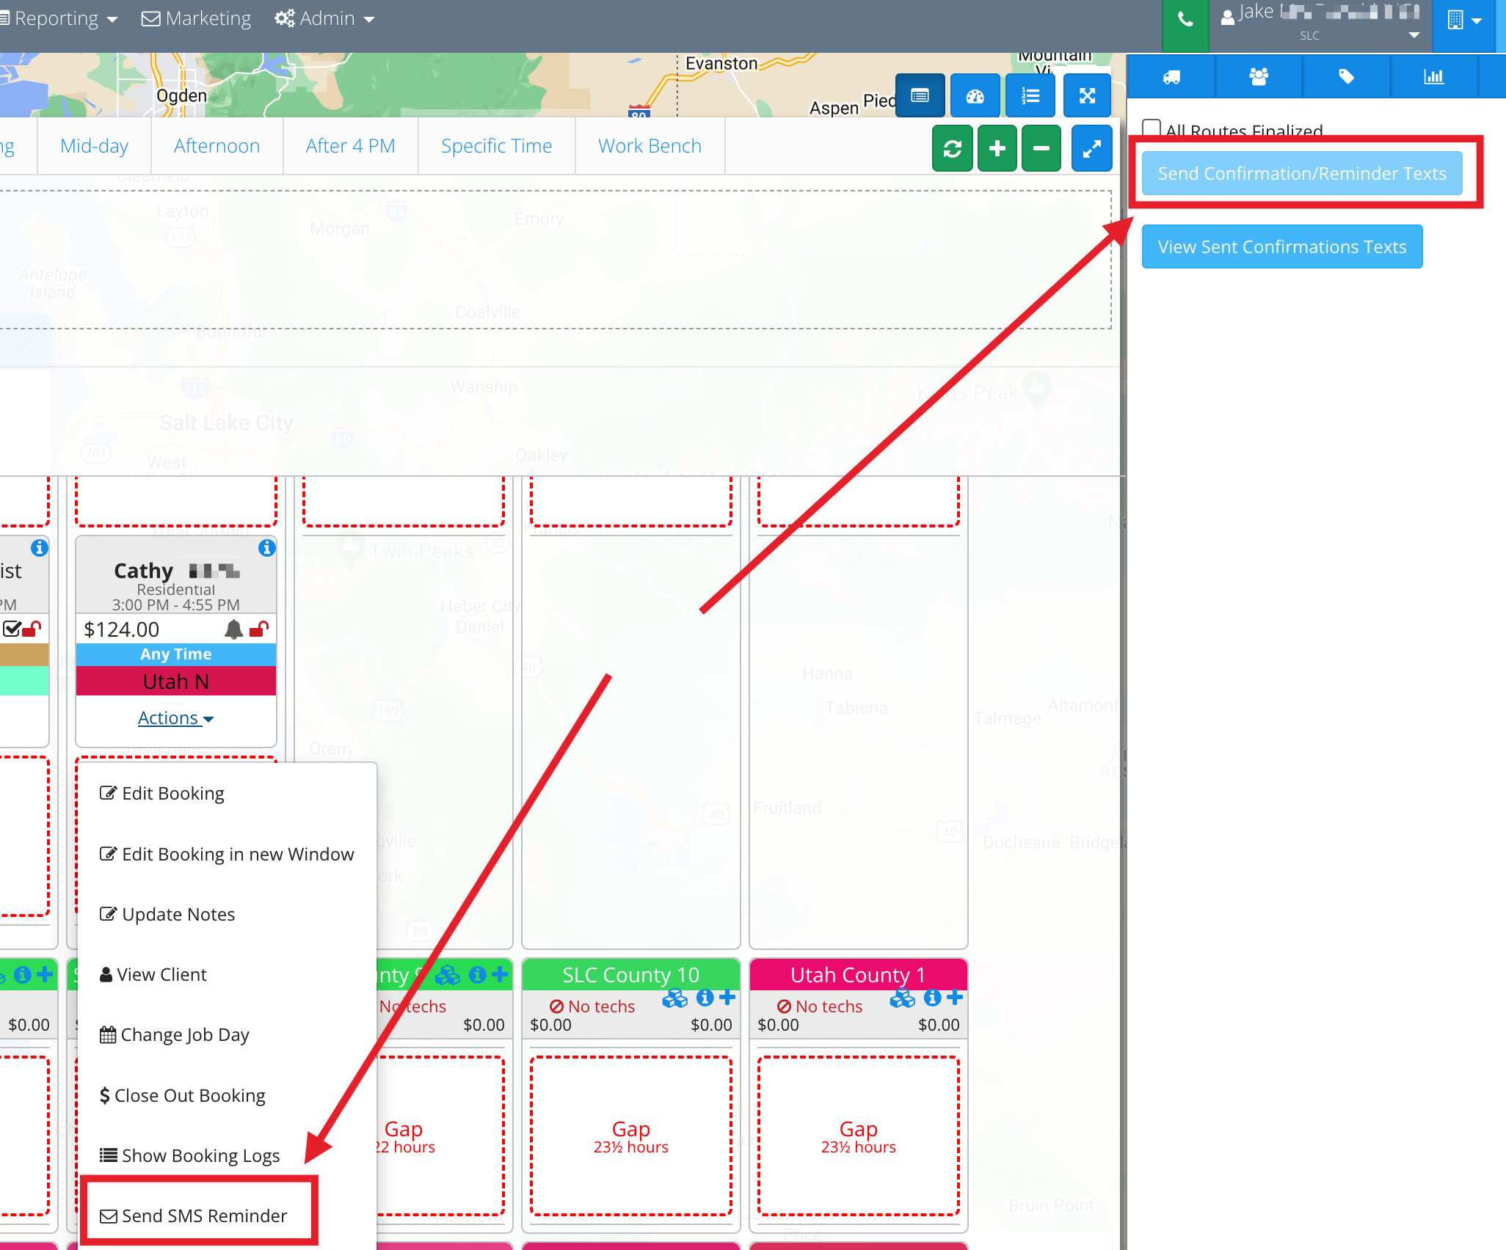1506x1250 pixels.
Task: Click the Utah N color bar
Action: (176, 681)
